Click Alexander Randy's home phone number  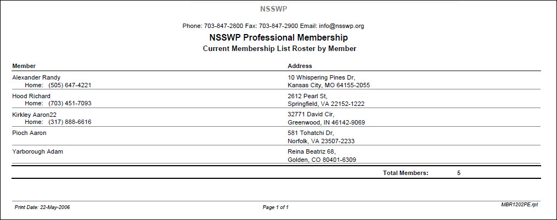(70, 85)
